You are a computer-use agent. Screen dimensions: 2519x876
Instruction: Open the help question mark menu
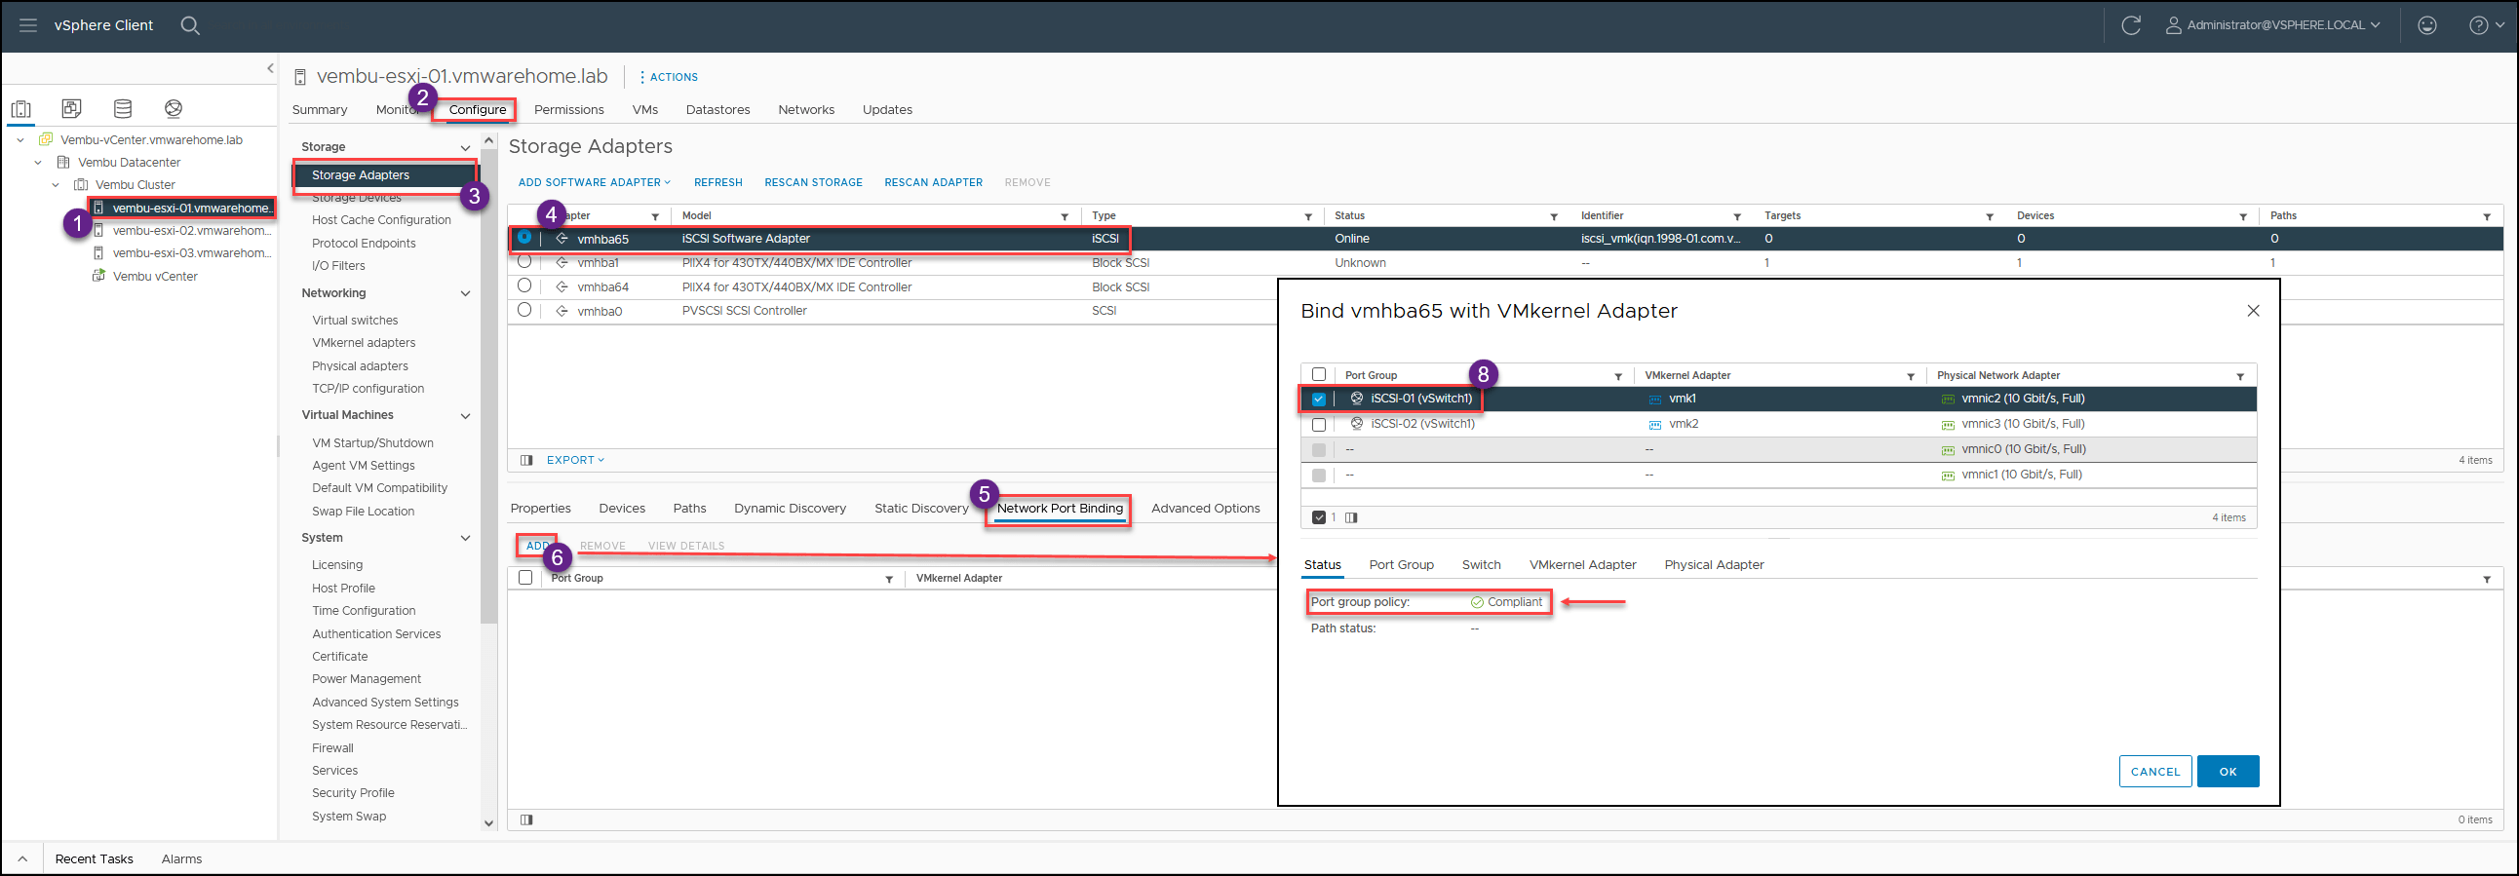[x=2486, y=25]
